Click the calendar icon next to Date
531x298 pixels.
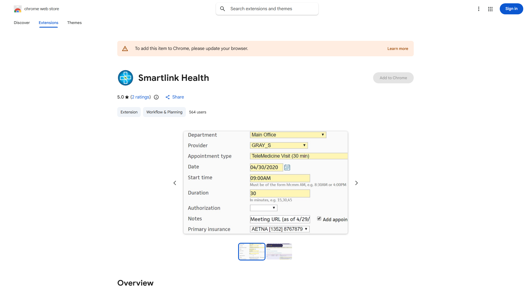(287, 167)
